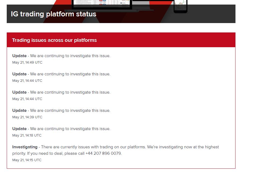Click the update message above "May 21, 14:18 UTC"
Viewport: 257px width, 177px height.
pos(61,129)
